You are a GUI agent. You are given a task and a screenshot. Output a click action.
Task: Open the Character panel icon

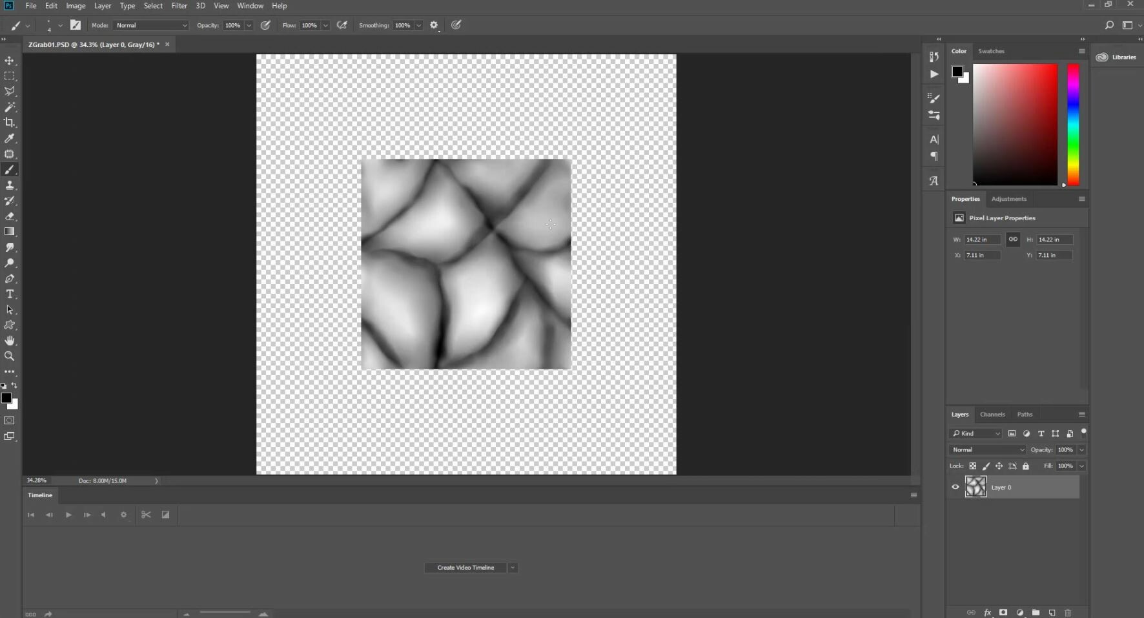(x=934, y=139)
